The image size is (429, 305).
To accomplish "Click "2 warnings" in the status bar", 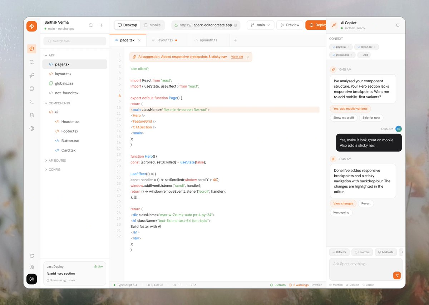I will point(299,285).
